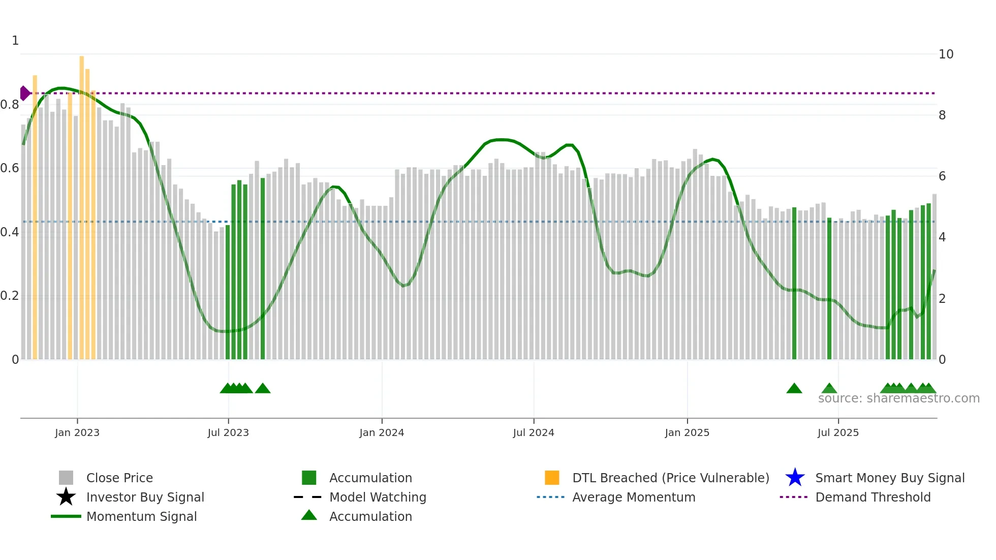The image size is (996, 560).
Task: Click the gray Close Price legend swatch
Action: 66,478
